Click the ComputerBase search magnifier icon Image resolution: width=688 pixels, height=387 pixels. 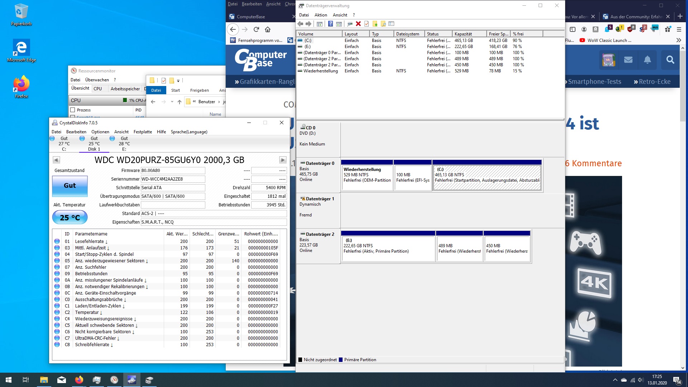[670, 60]
